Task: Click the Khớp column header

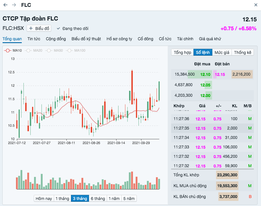Action: (x=179, y=106)
